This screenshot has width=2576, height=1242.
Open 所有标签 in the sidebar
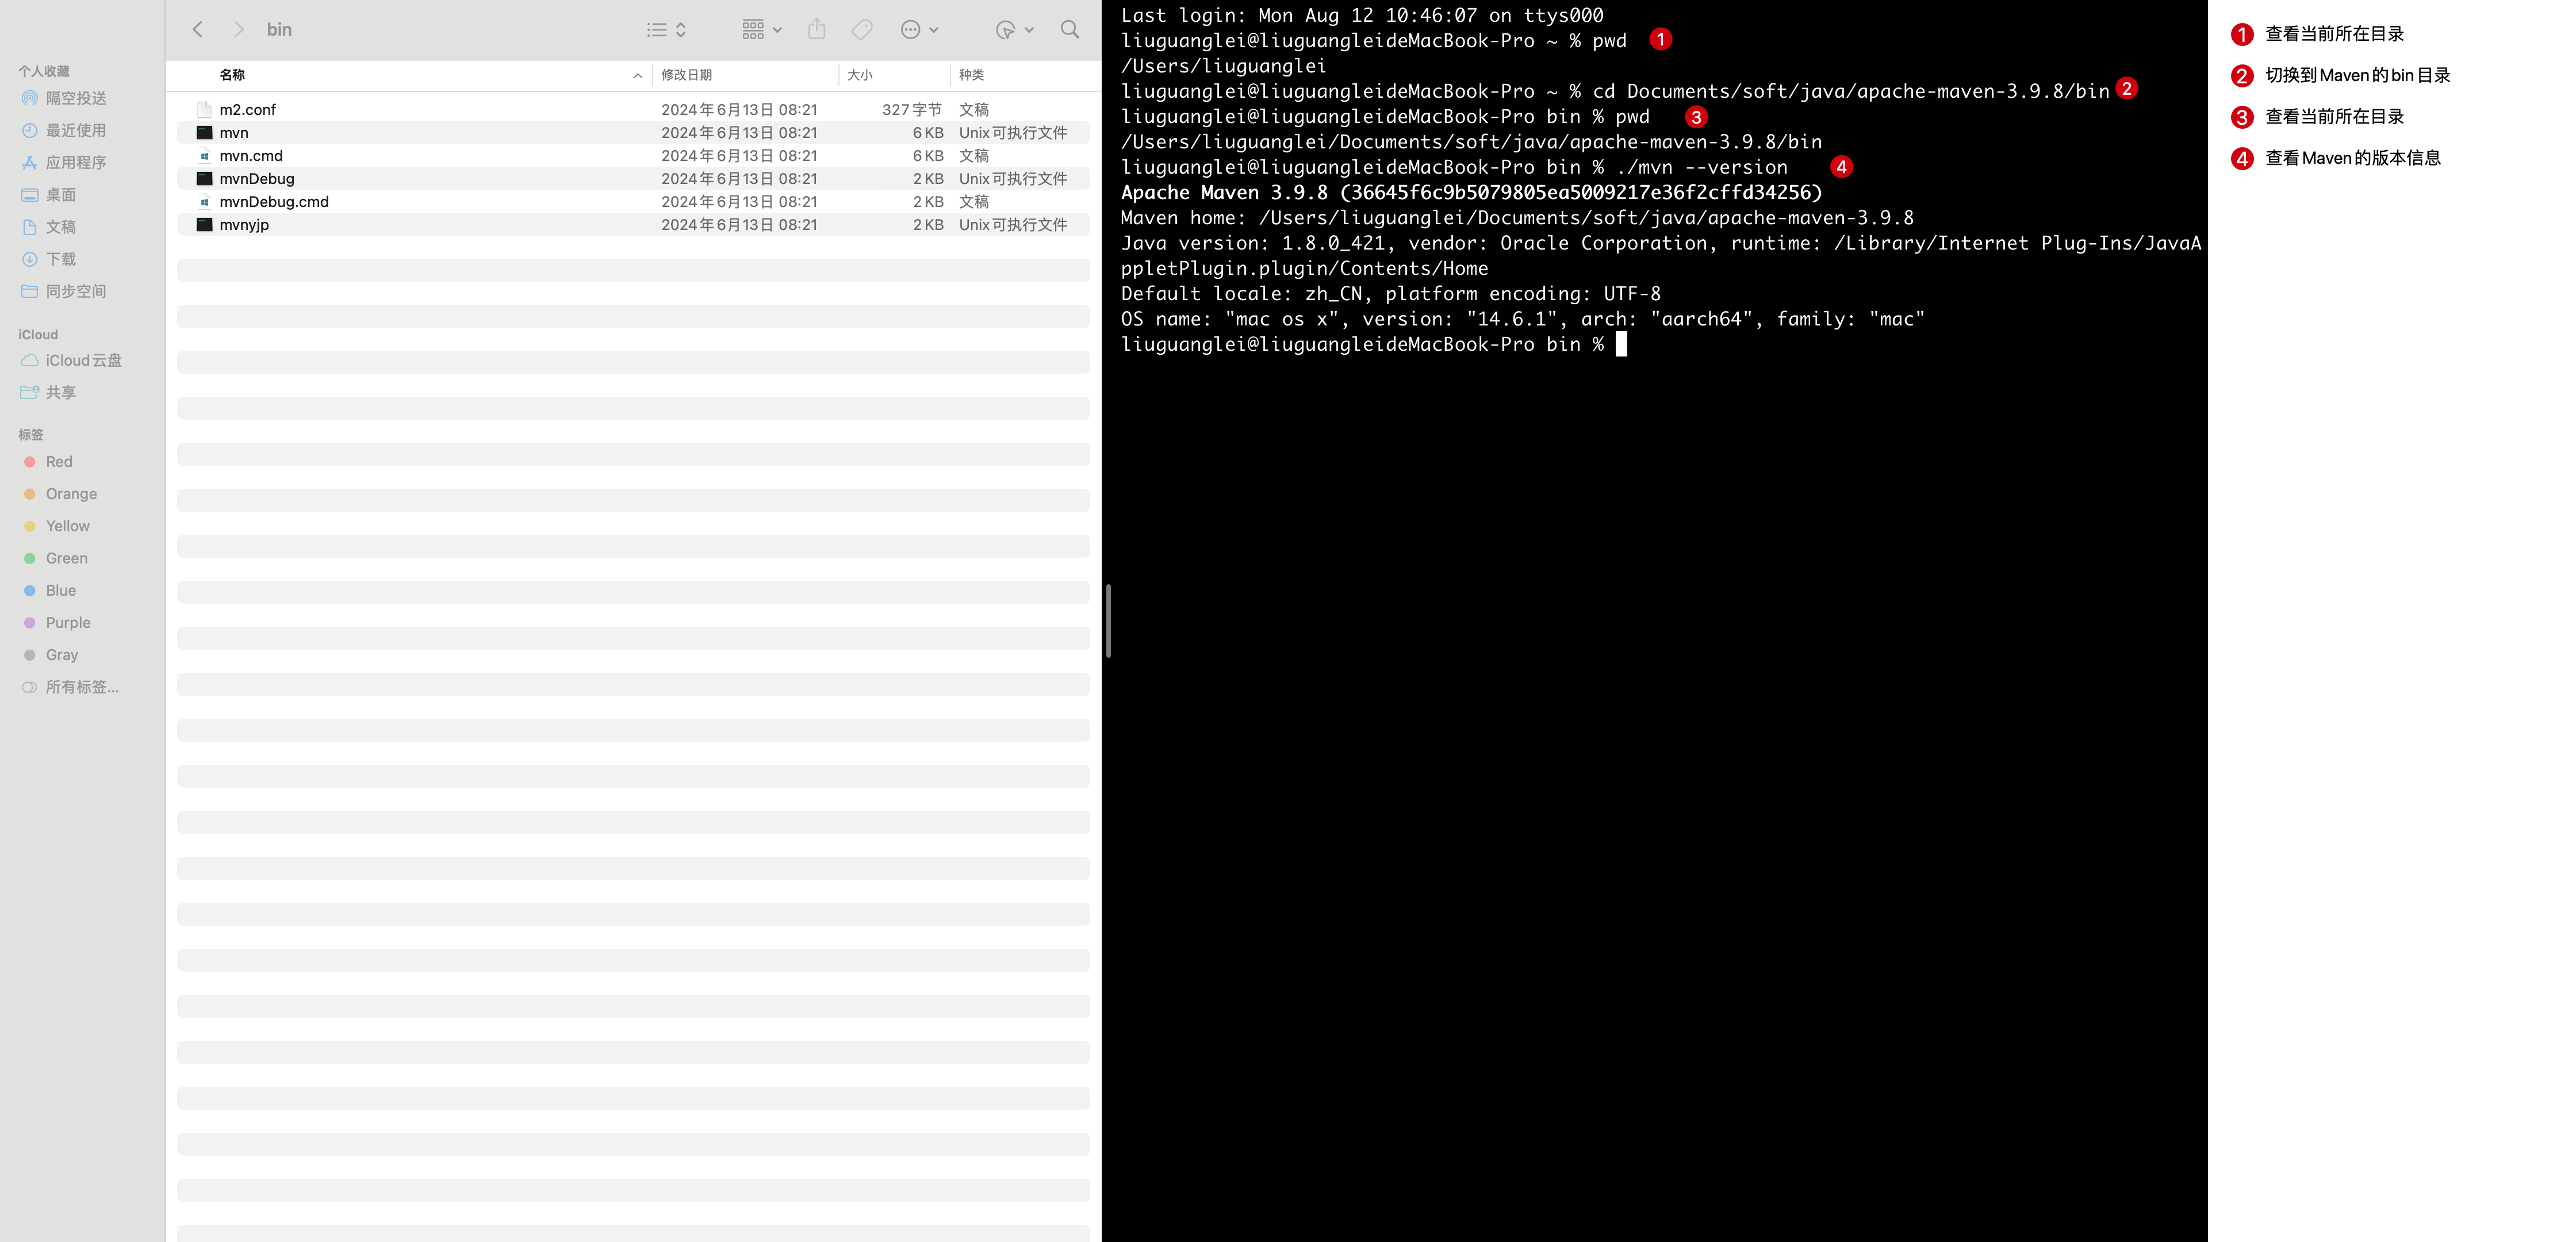(81, 687)
